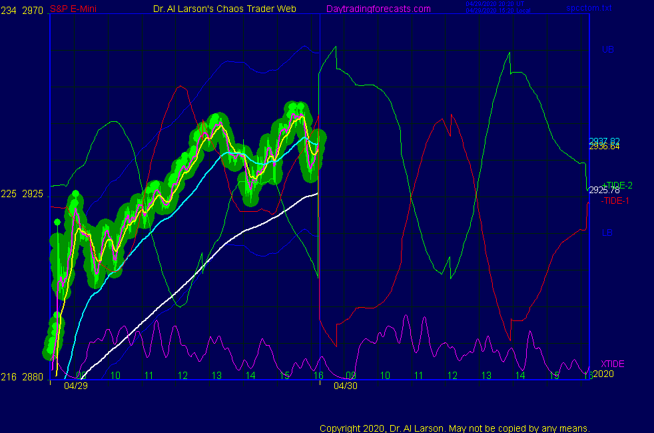Click the '13' hour label of the 04/30 session
This screenshot has width=654, height=433.
click(486, 376)
